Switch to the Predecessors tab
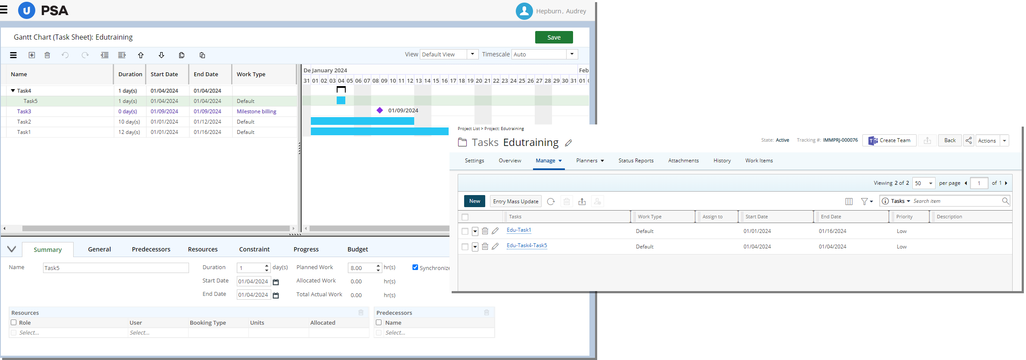1026x360 pixels. coord(151,249)
